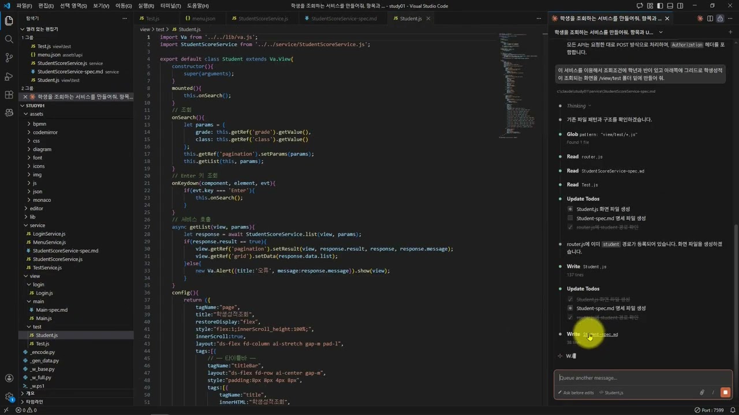The image size is (739, 415).
Task: Stop generation with the orange stop button
Action: [726, 393]
